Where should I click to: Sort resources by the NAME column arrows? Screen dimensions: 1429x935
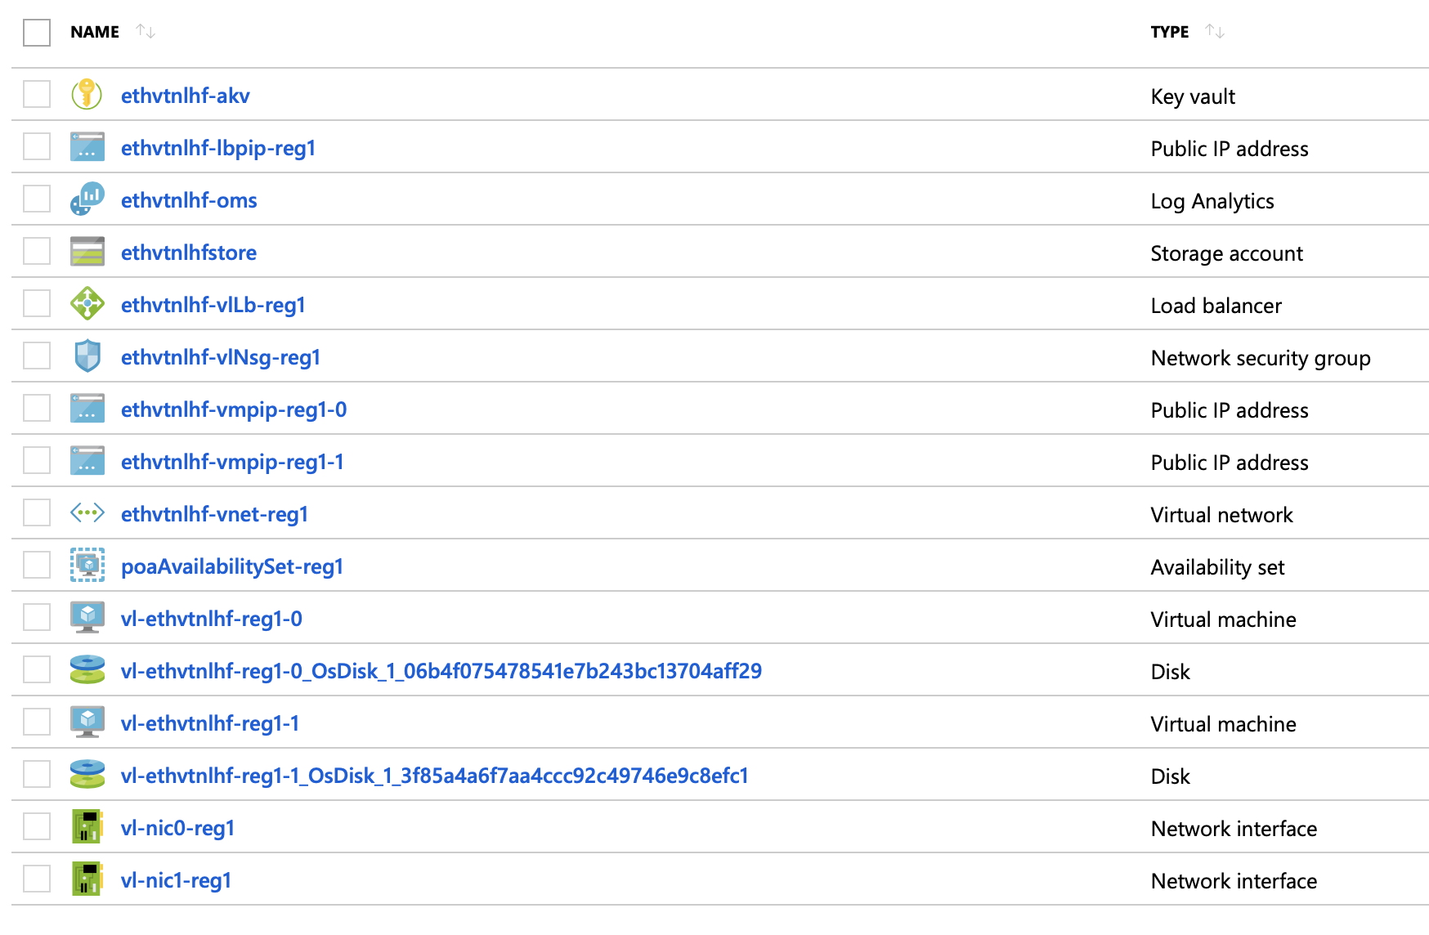click(x=146, y=31)
